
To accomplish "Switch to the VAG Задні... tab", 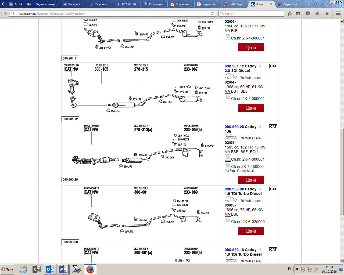I will (x=235, y=4).
